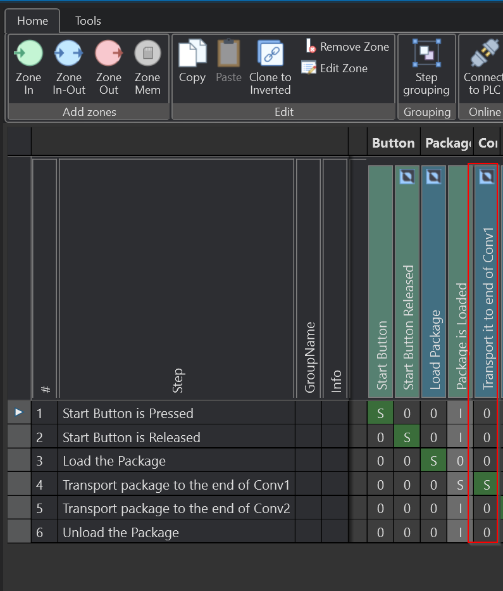Select step 'Load the Package'
The height and width of the screenshot is (591, 503).
[176, 461]
